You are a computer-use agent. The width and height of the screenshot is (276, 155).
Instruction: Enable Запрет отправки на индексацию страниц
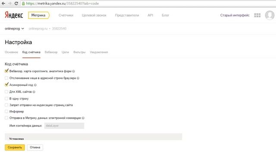(x=6, y=105)
